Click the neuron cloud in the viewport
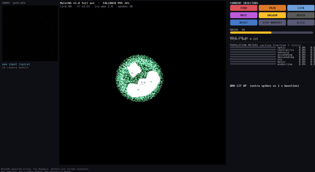Screen dimensions: 315x172 point(139,78)
